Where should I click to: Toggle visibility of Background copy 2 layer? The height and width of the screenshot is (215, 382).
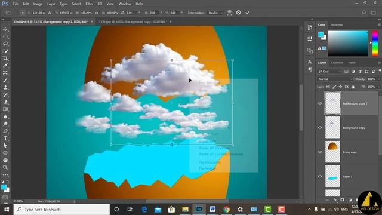pos(320,103)
